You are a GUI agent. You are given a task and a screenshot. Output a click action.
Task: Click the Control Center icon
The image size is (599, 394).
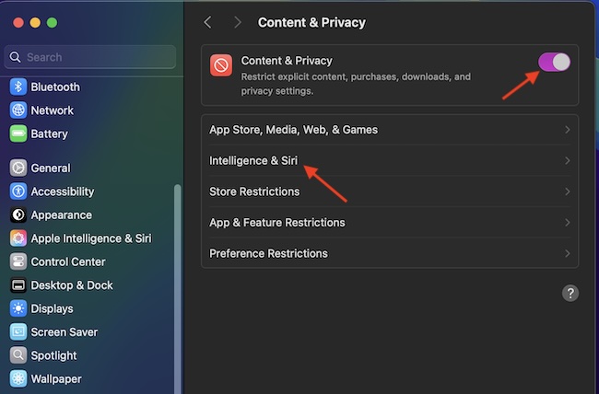point(18,261)
